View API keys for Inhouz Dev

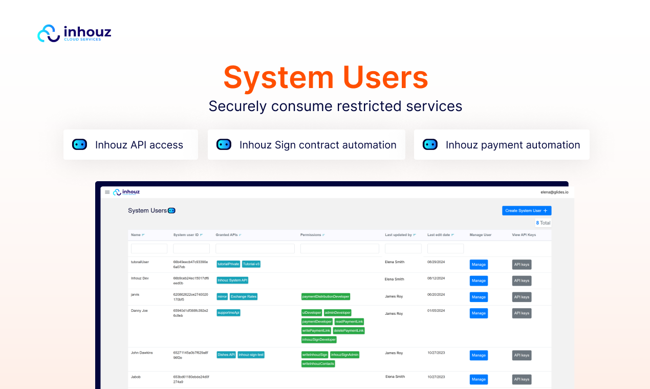tap(522, 280)
